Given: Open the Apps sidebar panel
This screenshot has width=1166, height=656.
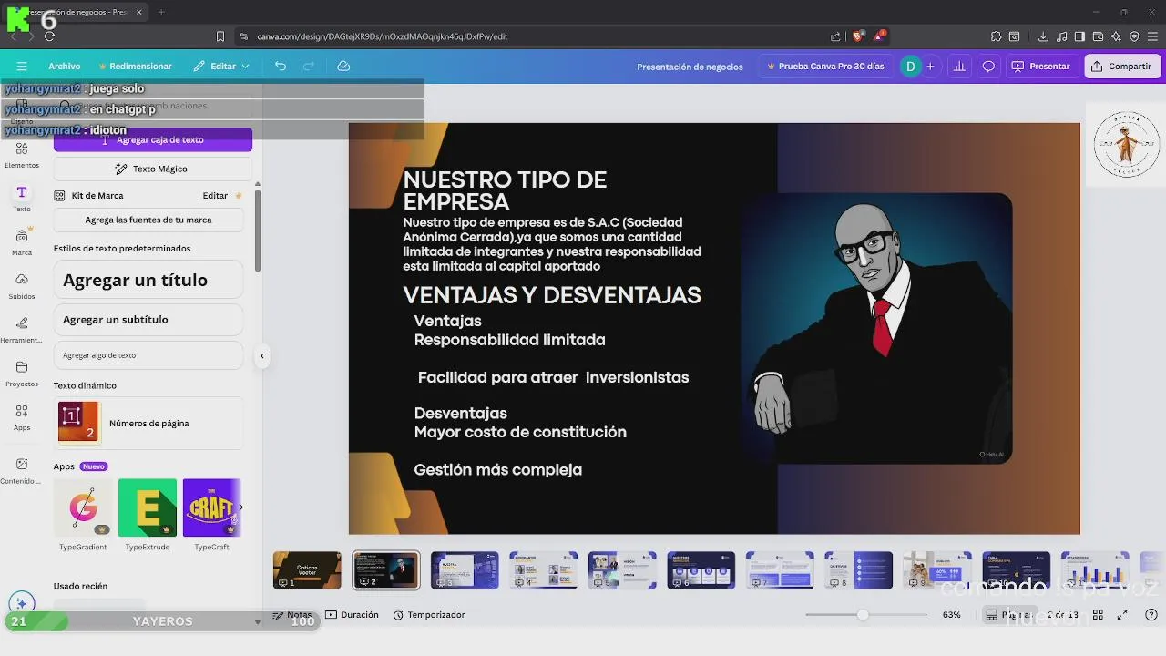Looking at the screenshot, I should 22,417.
